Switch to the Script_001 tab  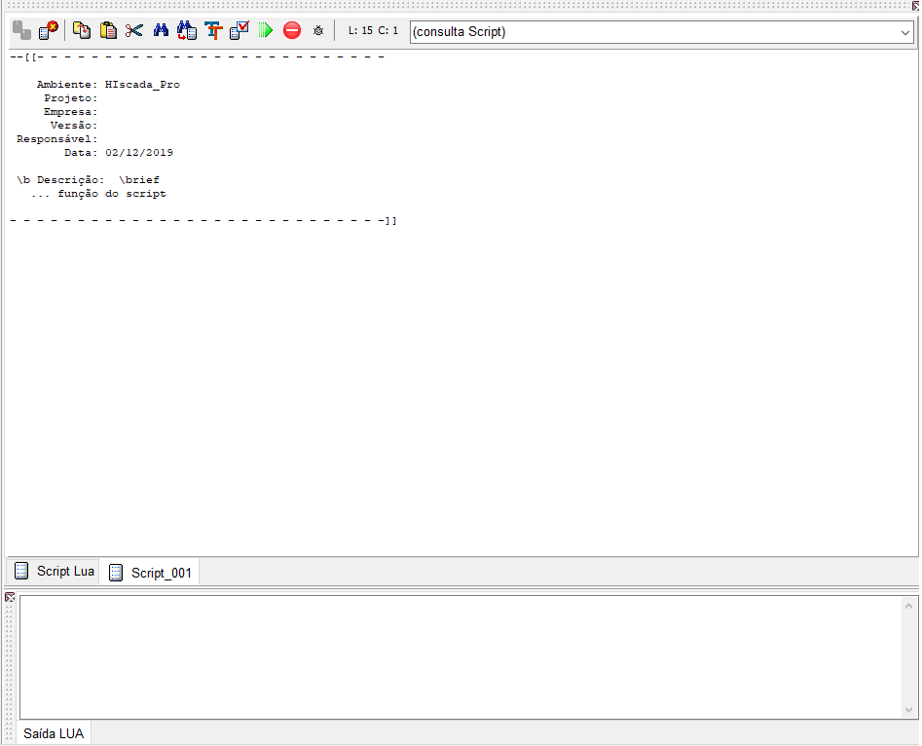[150, 573]
